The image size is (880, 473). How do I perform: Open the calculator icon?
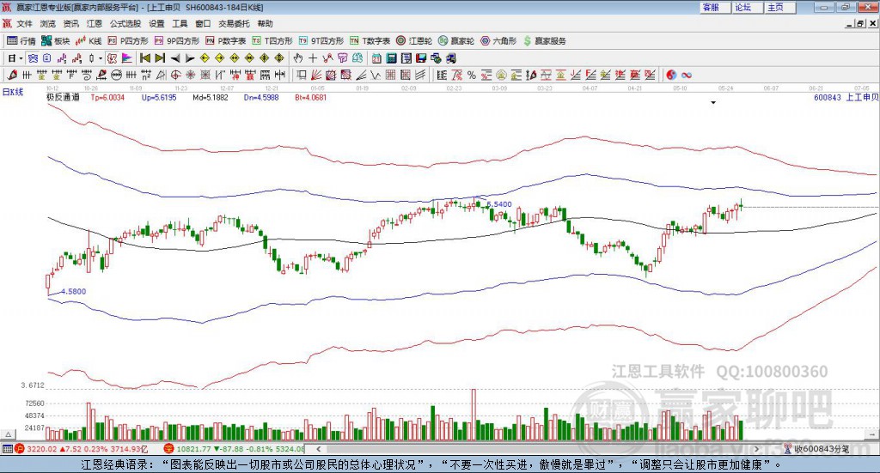(391, 58)
